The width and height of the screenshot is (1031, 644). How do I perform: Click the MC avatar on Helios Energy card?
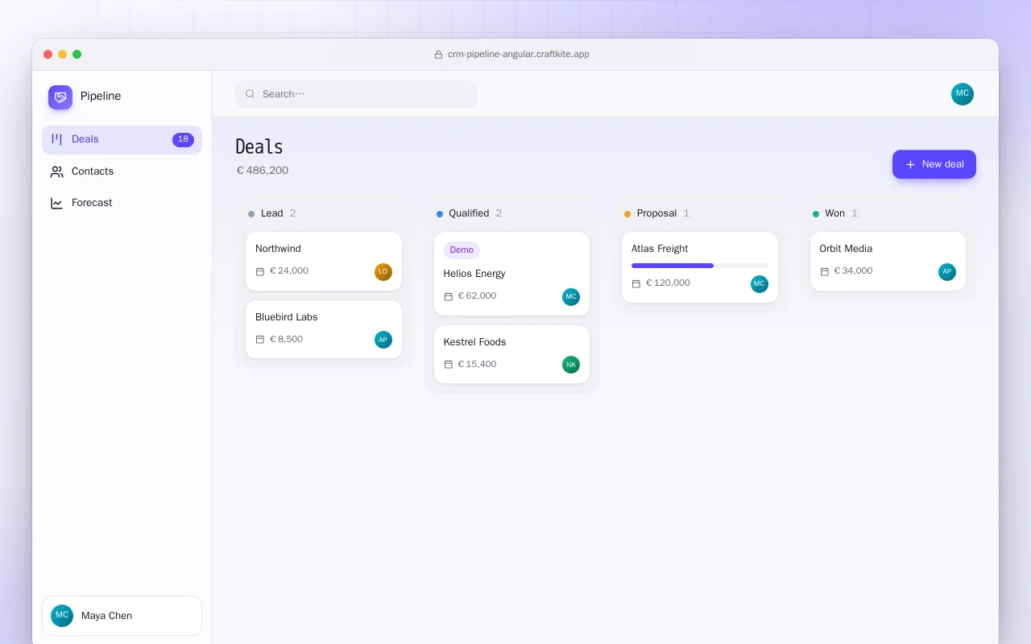click(x=571, y=297)
